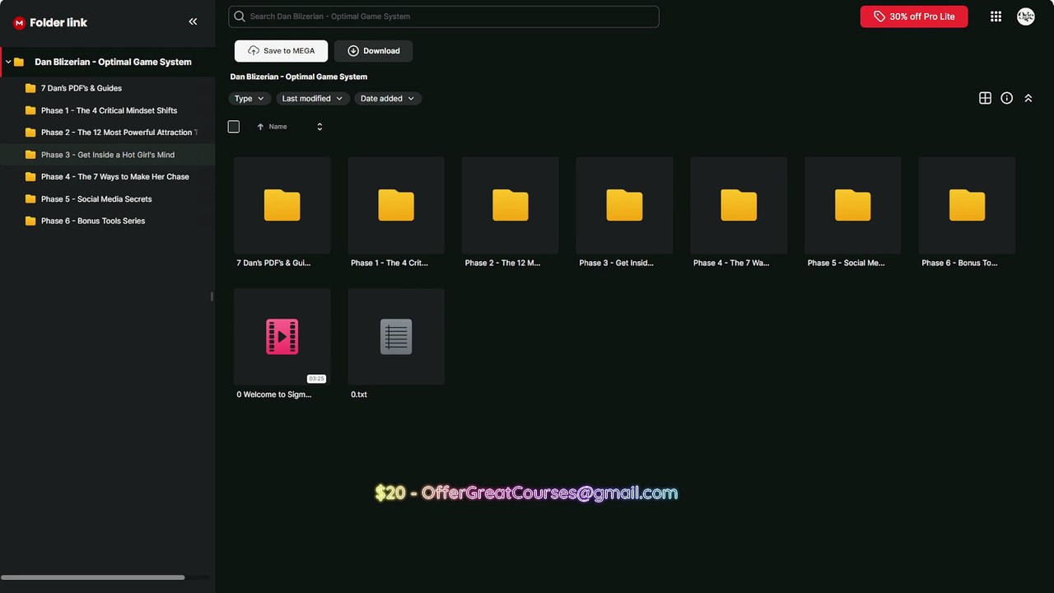
Task: Sort by the Name column header
Action: [x=273, y=127]
